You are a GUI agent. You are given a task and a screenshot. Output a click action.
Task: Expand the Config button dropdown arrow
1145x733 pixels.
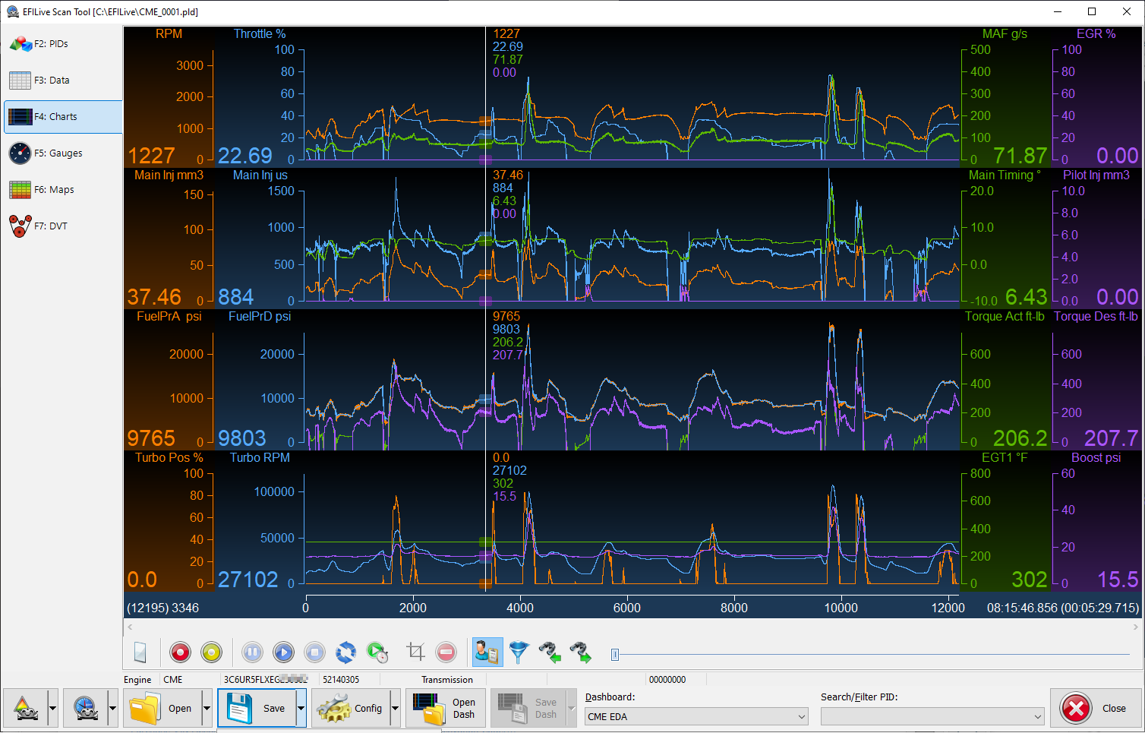395,708
